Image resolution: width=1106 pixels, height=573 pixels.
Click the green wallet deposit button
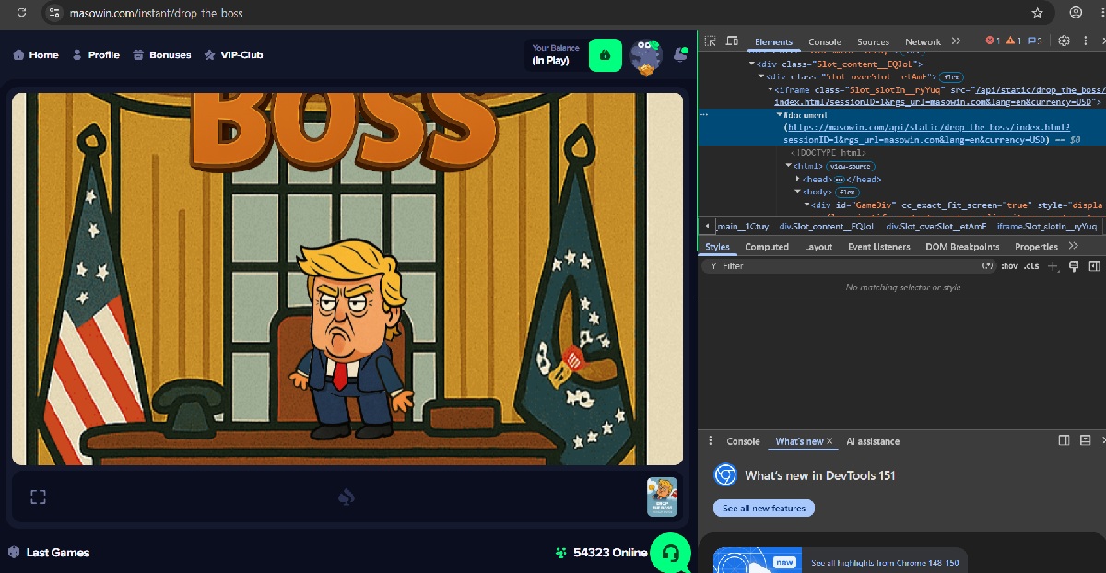pyautogui.click(x=606, y=54)
